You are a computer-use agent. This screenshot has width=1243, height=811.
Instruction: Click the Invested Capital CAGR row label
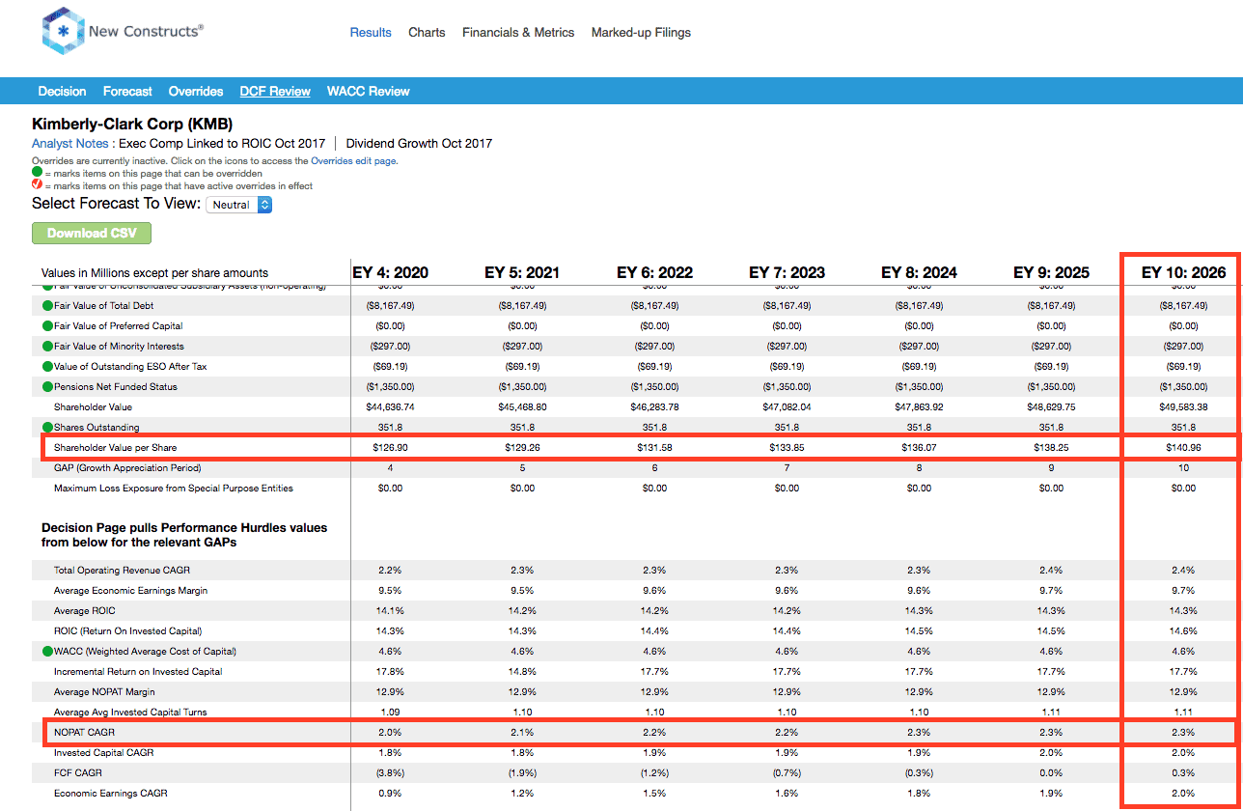tap(103, 753)
